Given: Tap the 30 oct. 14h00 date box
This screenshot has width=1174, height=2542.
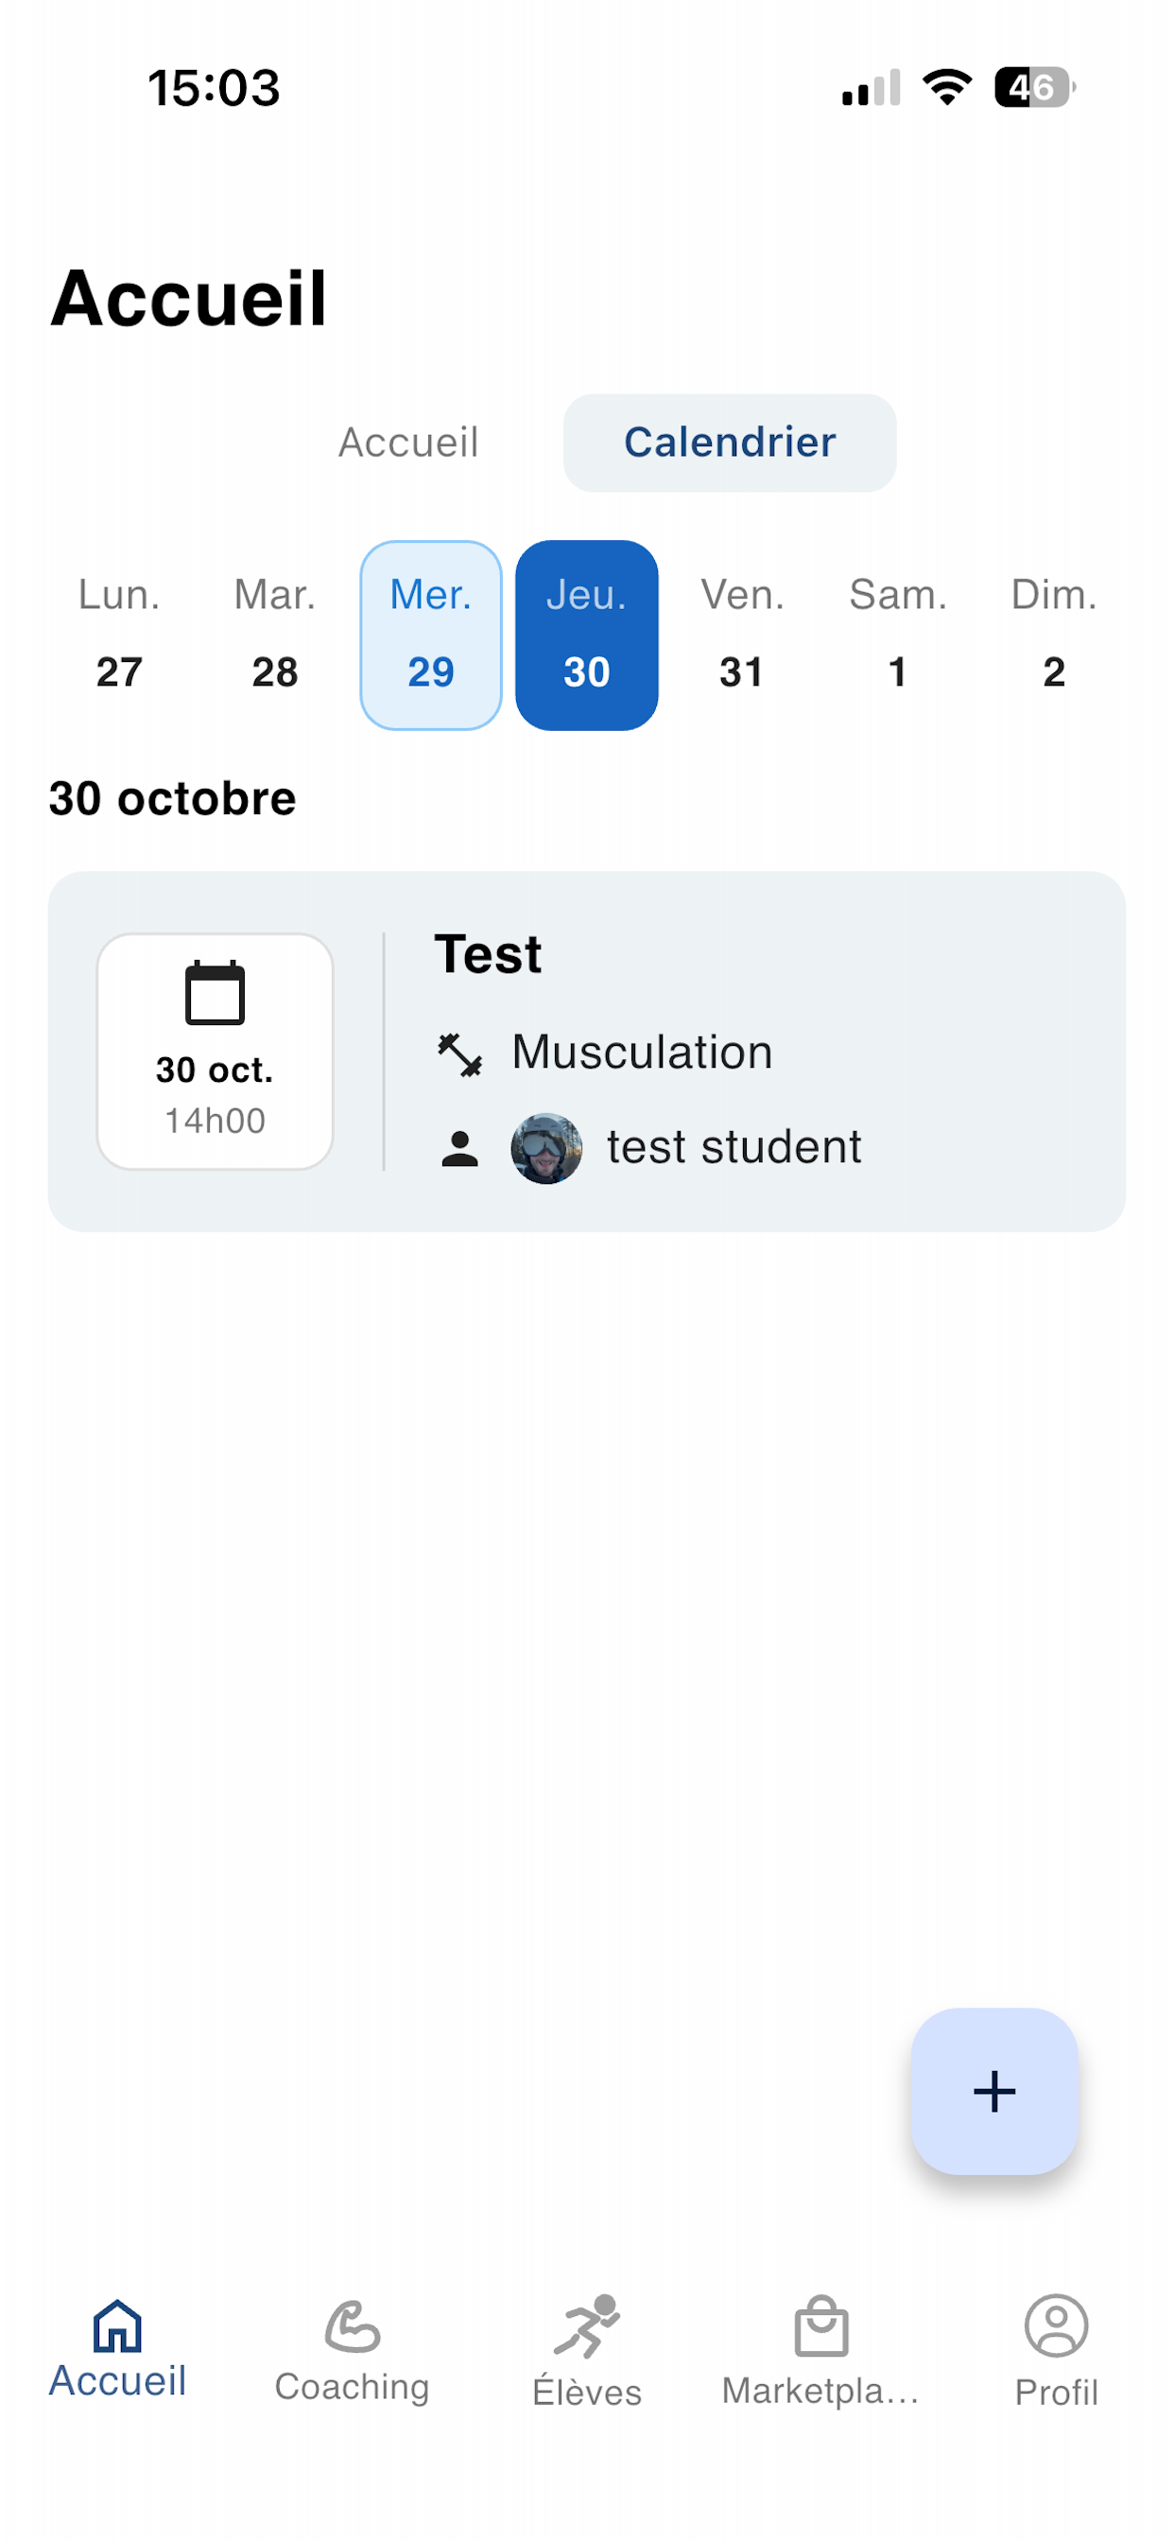Looking at the screenshot, I should click(x=216, y=1051).
